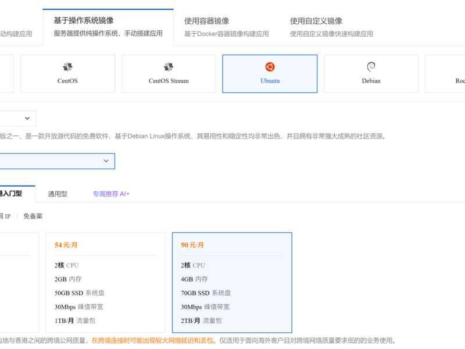Click the CentOS Stream logo icon
The width and height of the screenshot is (465, 349).
(x=169, y=67)
